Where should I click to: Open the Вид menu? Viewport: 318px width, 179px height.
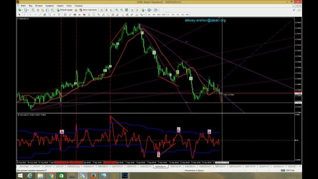[x=31, y=5]
